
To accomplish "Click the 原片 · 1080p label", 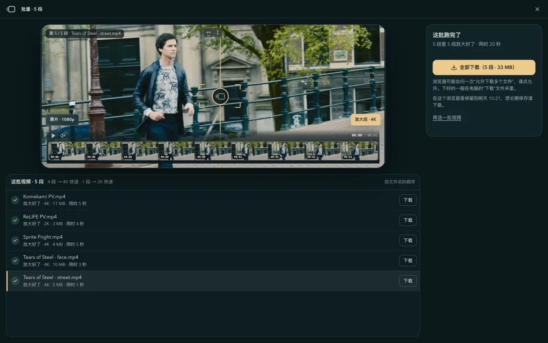I will (62, 120).
